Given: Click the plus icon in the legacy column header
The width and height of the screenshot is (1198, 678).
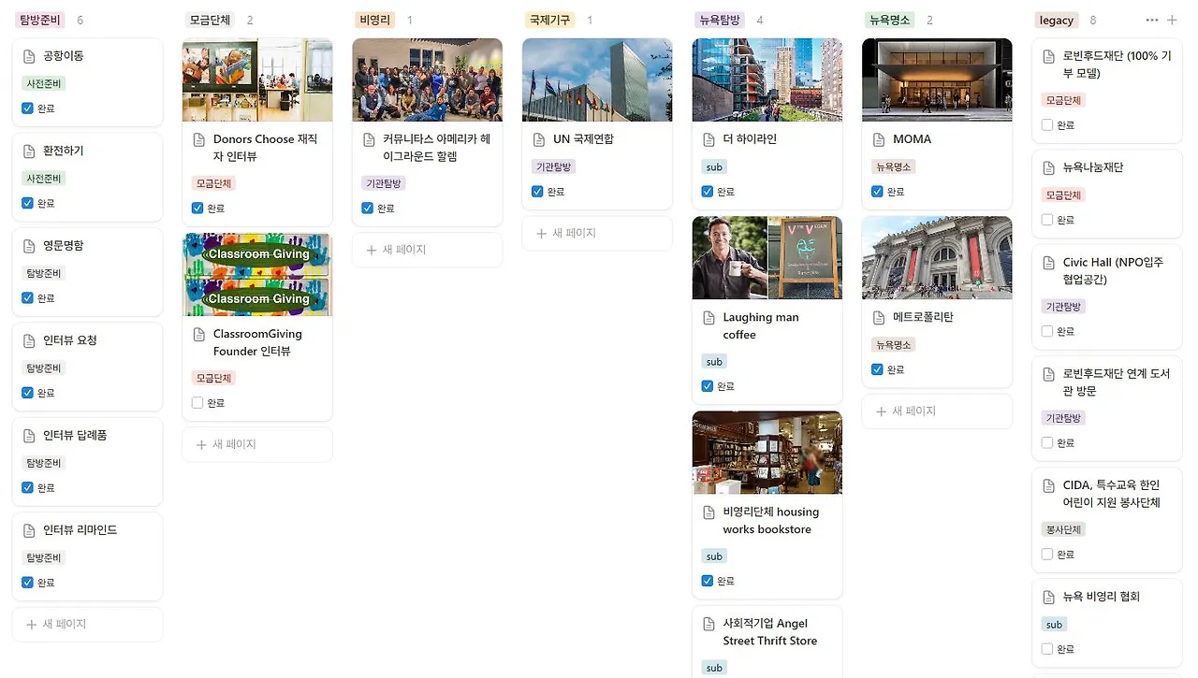Looking at the screenshot, I should click(1172, 20).
